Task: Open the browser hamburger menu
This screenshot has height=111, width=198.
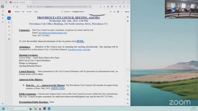Action: (x=128, y=6)
